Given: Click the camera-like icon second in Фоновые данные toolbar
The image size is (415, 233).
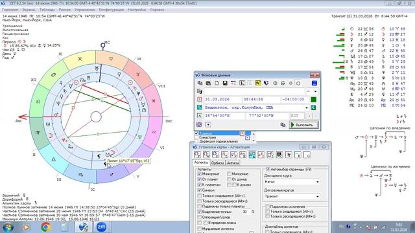Looking at the screenshot, I should pyautogui.click(x=208, y=83).
